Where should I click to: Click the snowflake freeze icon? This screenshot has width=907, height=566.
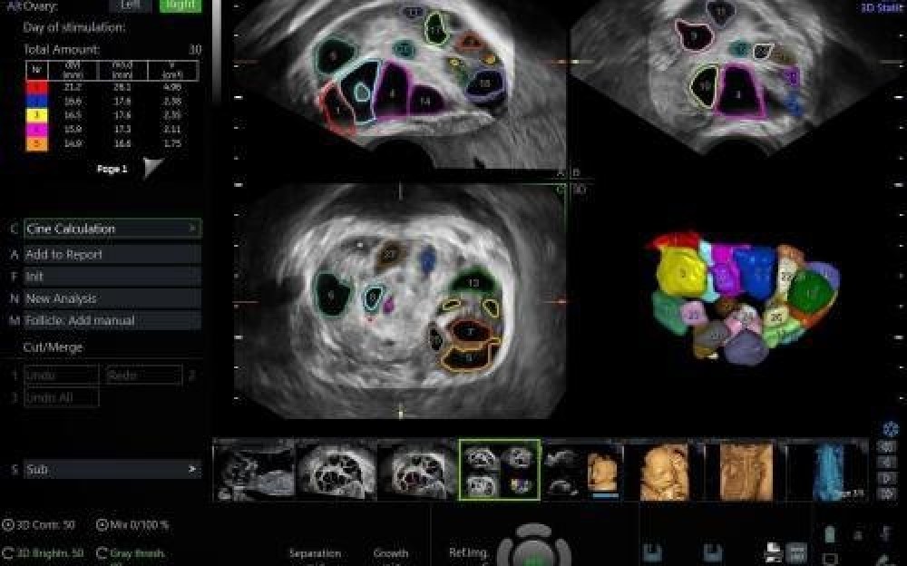click(x=889, y=429)
